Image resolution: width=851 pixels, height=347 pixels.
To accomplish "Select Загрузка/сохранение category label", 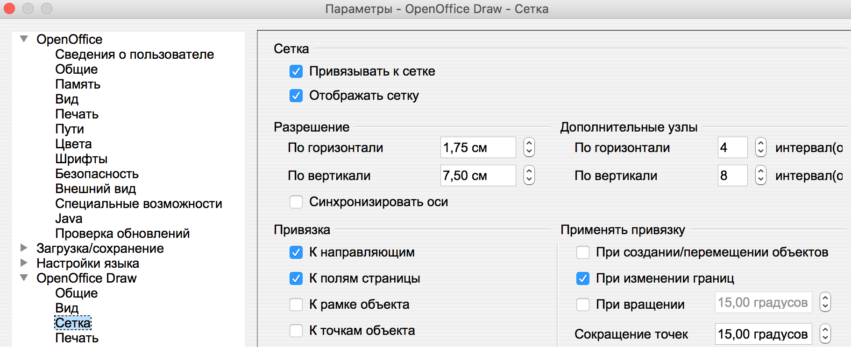I will 100,248.
